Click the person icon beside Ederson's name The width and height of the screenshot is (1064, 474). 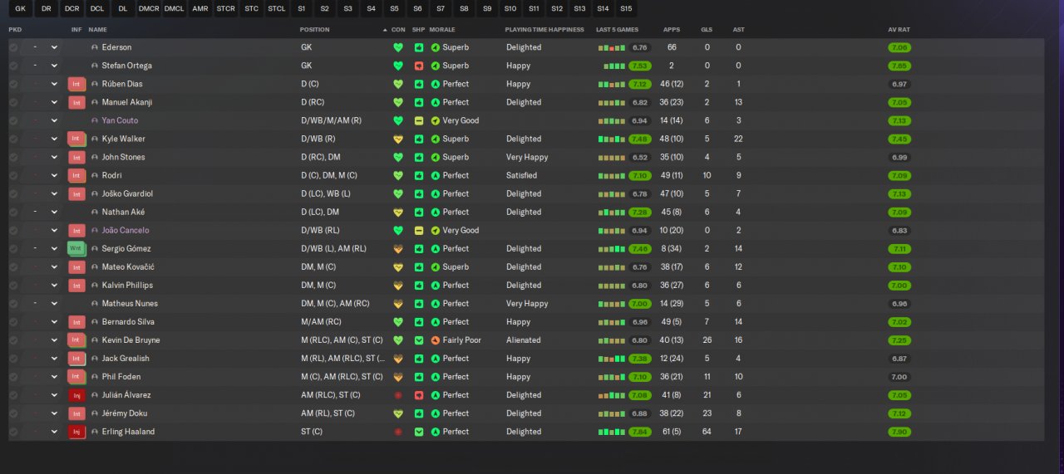95,47
